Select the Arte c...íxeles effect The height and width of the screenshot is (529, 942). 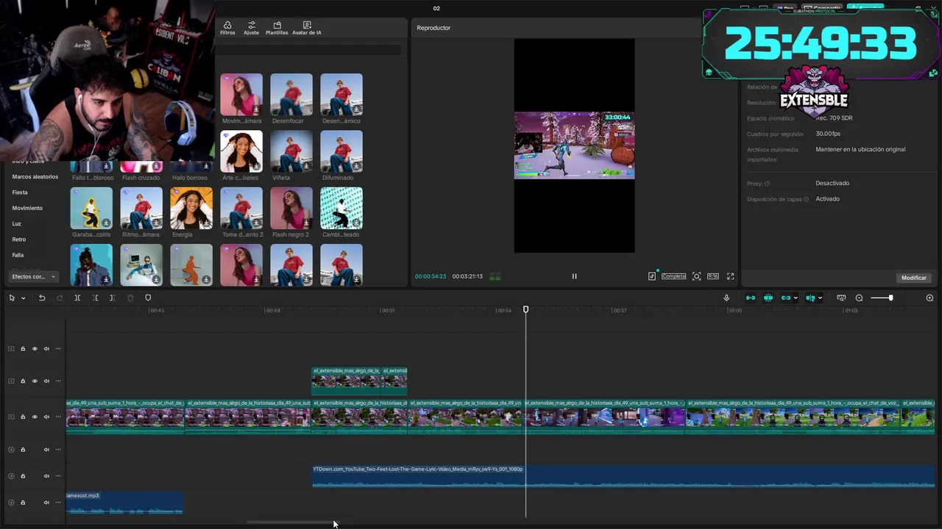tap(241, 151)
